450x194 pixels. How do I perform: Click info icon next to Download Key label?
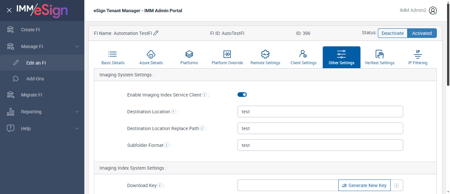tap(160, 185)
